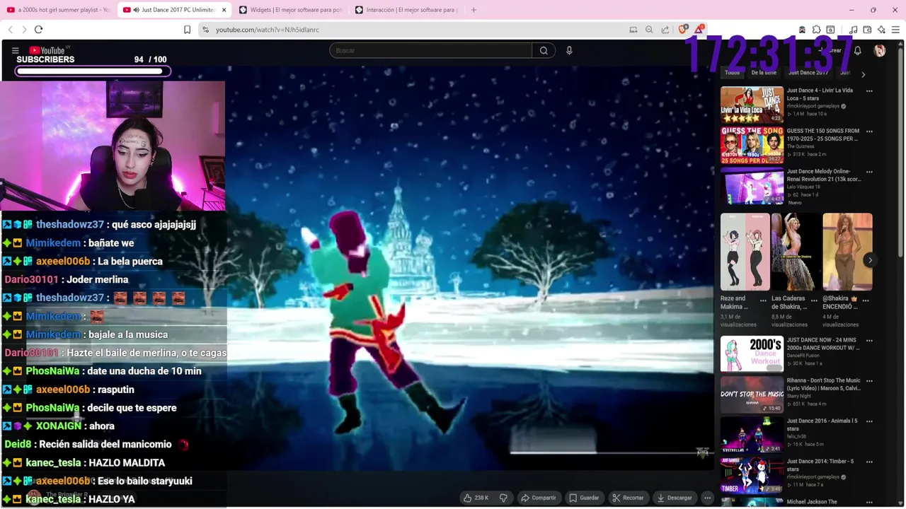Activate voice search microphone icon
The height and width of the screenshot is (509, 906).
coord(569,50)
